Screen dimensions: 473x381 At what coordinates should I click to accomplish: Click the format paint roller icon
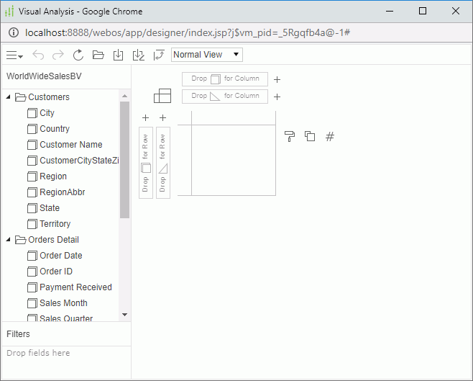(x=290, y=136)
